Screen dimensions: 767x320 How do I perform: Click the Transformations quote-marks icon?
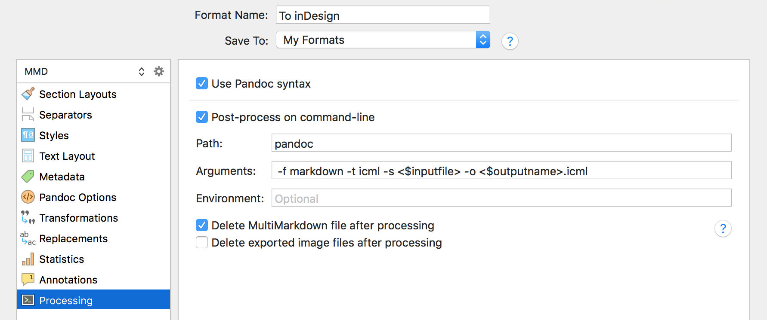pyautogui.click(x=28, y=217)
